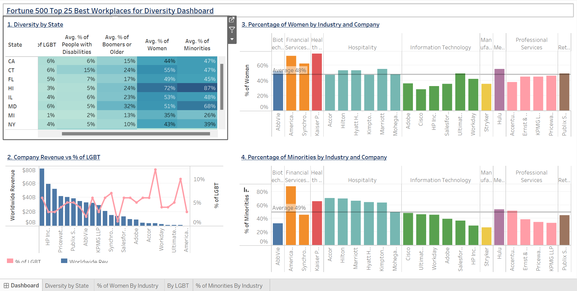577x291 pixels.
Task: Click the sort icon on the % of Minorities axis
Action: point(246,190)
